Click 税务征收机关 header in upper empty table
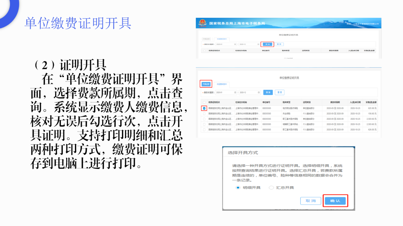The width and height of the screenshot is (403, 226). click(214, 51)
